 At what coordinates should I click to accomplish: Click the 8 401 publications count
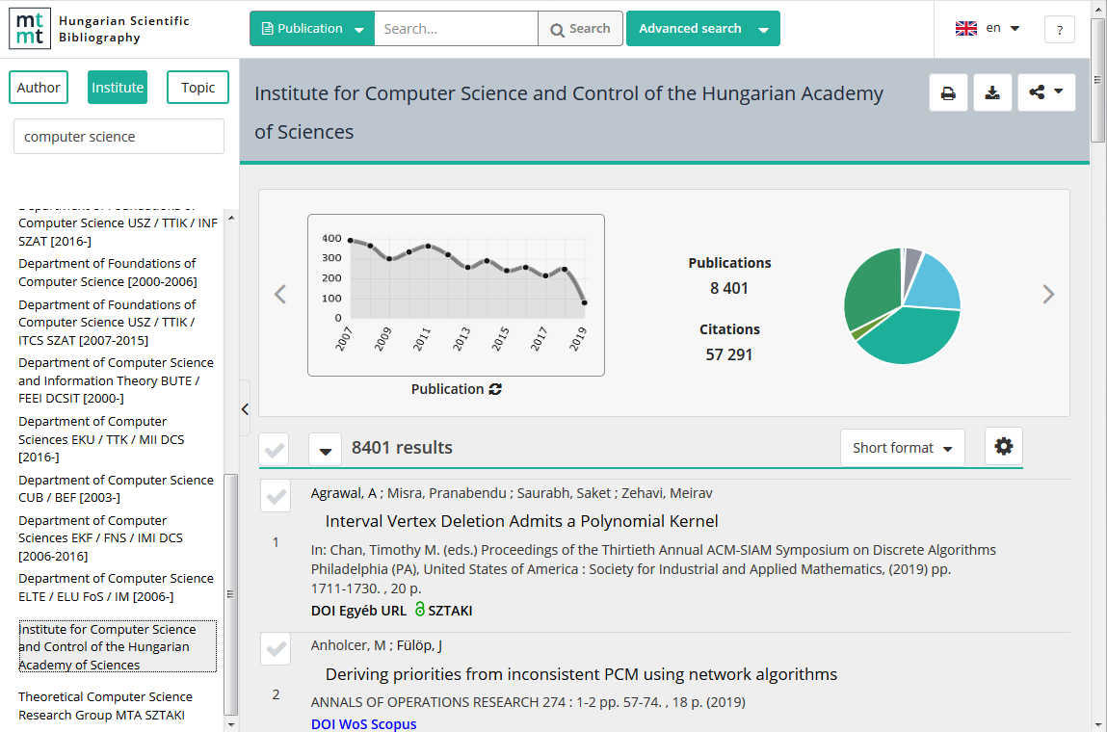(x=729, y=288)
